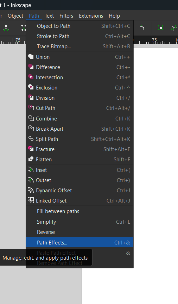The image size is (178, 304).
Task: Select Flatten from the menu
Action: [80, 160]
